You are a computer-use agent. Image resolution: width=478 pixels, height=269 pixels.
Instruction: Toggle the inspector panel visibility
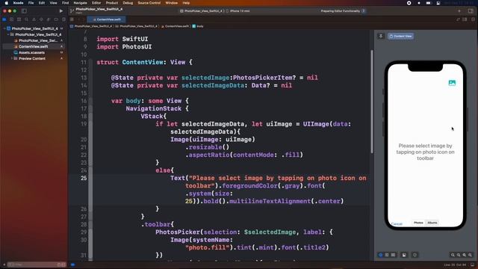point(471,11)
